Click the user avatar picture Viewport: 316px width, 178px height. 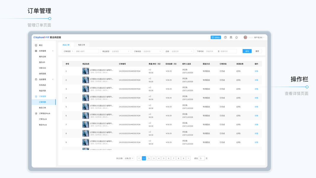coord(245,37)
